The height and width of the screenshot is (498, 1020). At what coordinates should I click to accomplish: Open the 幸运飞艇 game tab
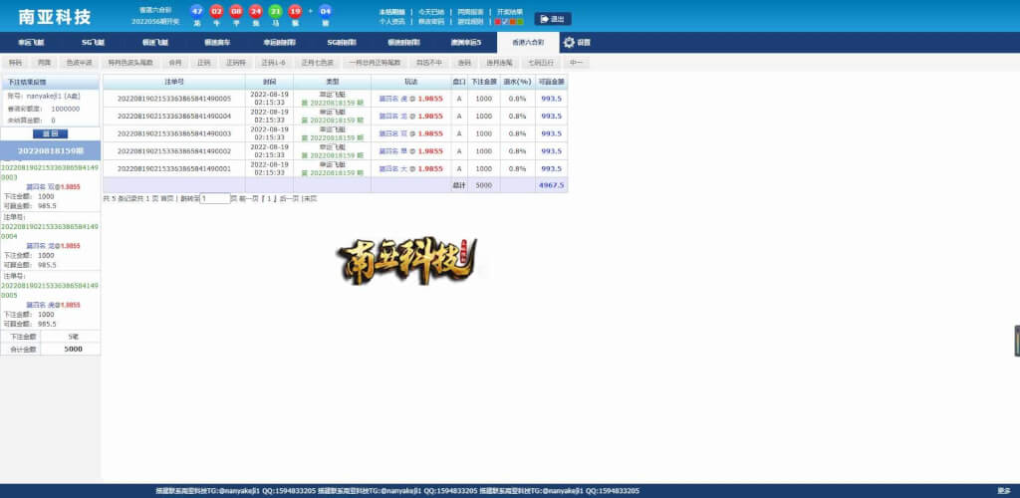click(x=31, y=42)
